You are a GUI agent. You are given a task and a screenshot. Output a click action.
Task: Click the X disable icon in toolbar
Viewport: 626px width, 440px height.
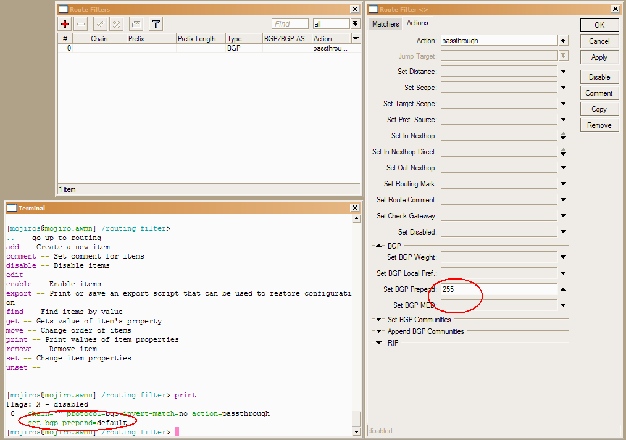point(115,24)
